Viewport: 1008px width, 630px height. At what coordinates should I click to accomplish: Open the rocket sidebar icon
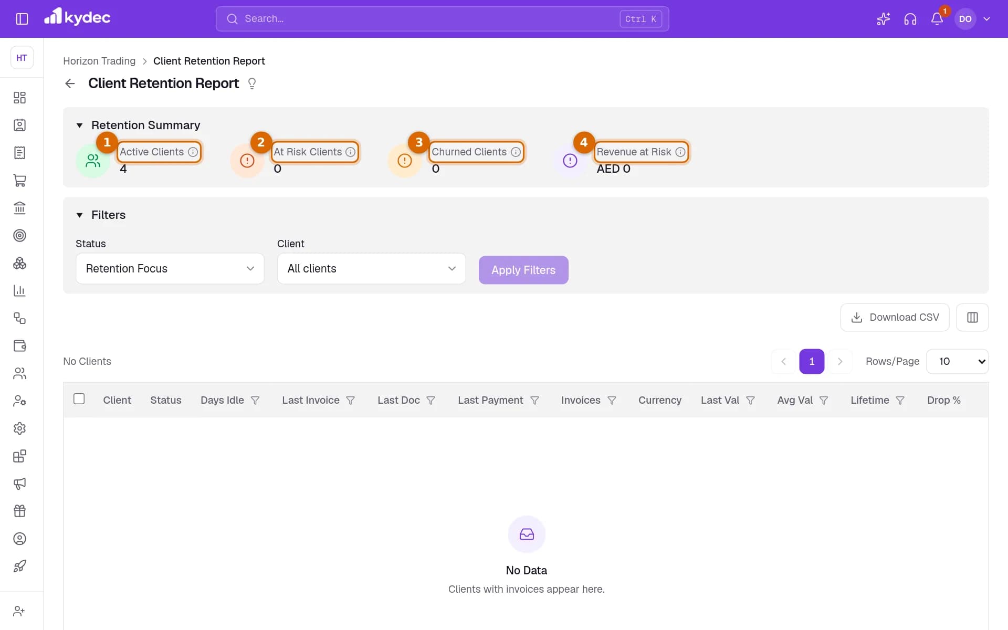[19, 566]
